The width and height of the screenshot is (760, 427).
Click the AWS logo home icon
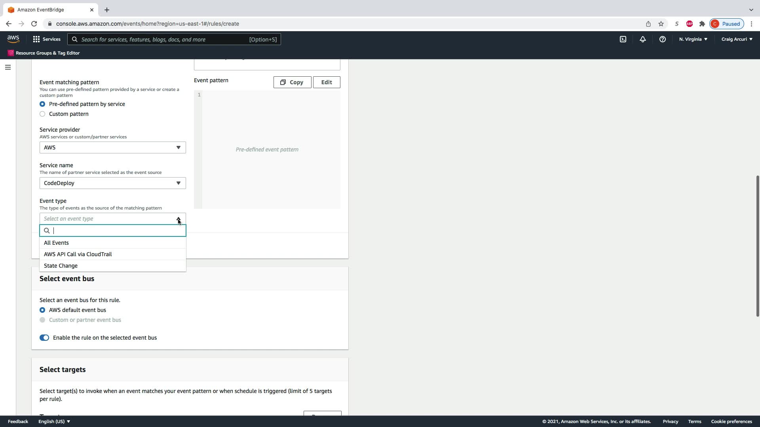tap(13, 39)
